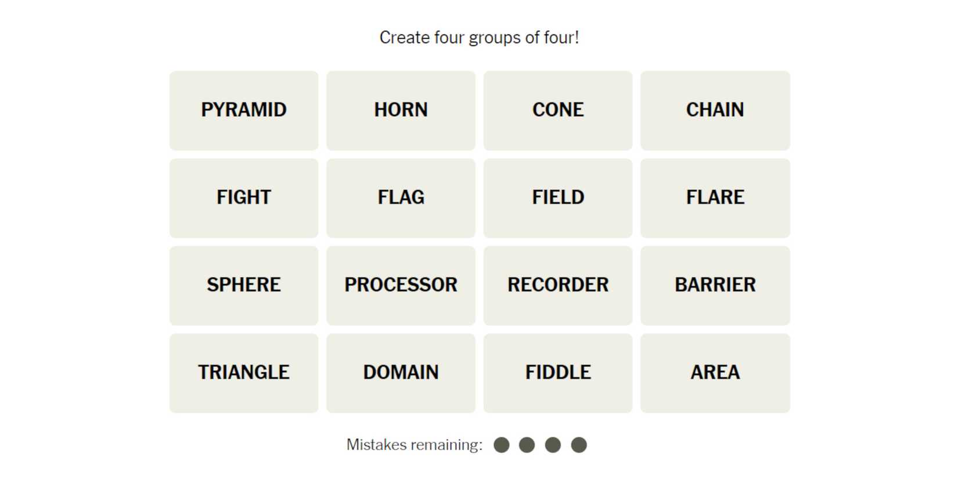This screenshot has width=958, height=479.
Task: Select the HORN word tile
Action: 401,110
